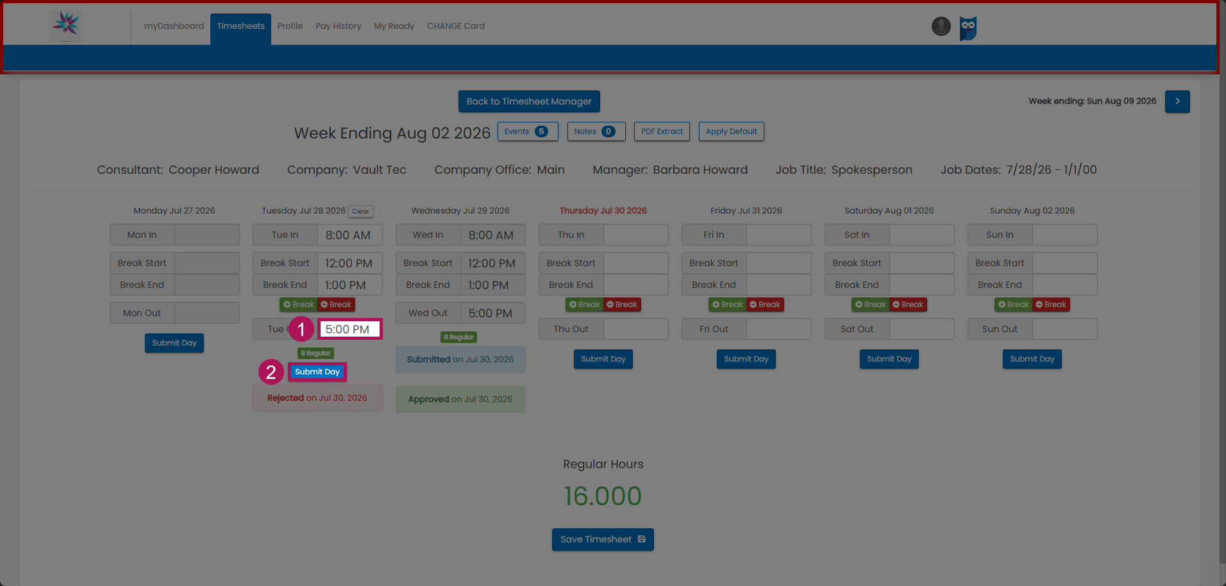The width and height of the screenshot is (1226, 586).
Task: Open the Profile tab
Action: click(290, 26)
